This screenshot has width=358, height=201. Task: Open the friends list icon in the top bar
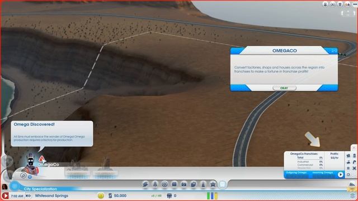(347, 4)
